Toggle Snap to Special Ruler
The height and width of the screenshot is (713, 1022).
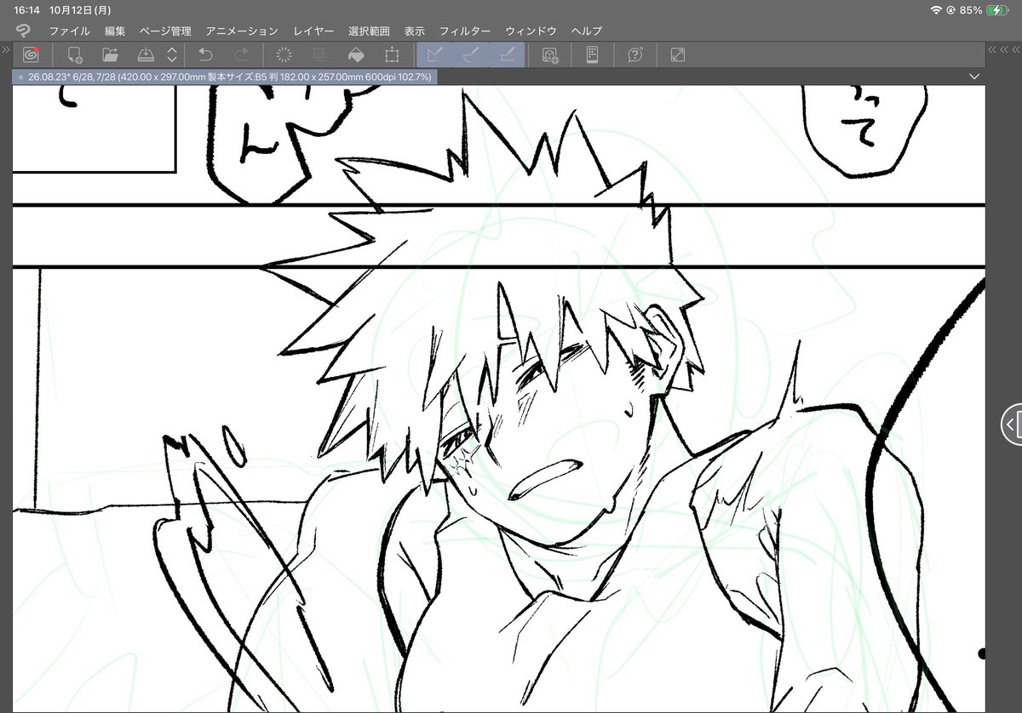tap(470, 55)
